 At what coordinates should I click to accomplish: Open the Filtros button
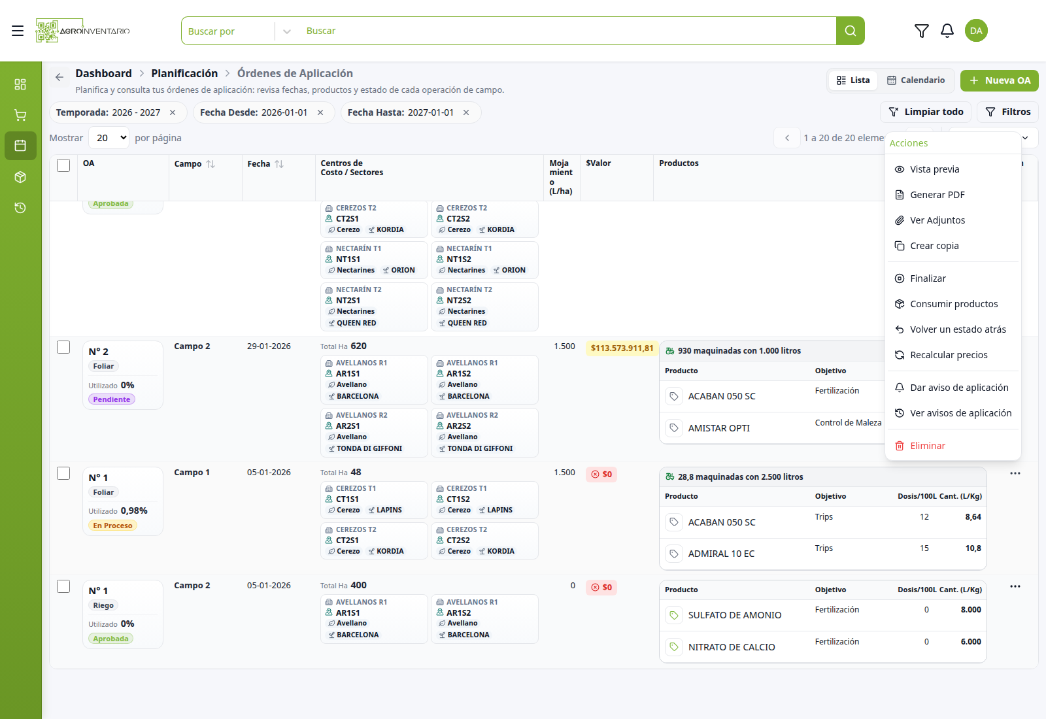tap(1007, 112)
